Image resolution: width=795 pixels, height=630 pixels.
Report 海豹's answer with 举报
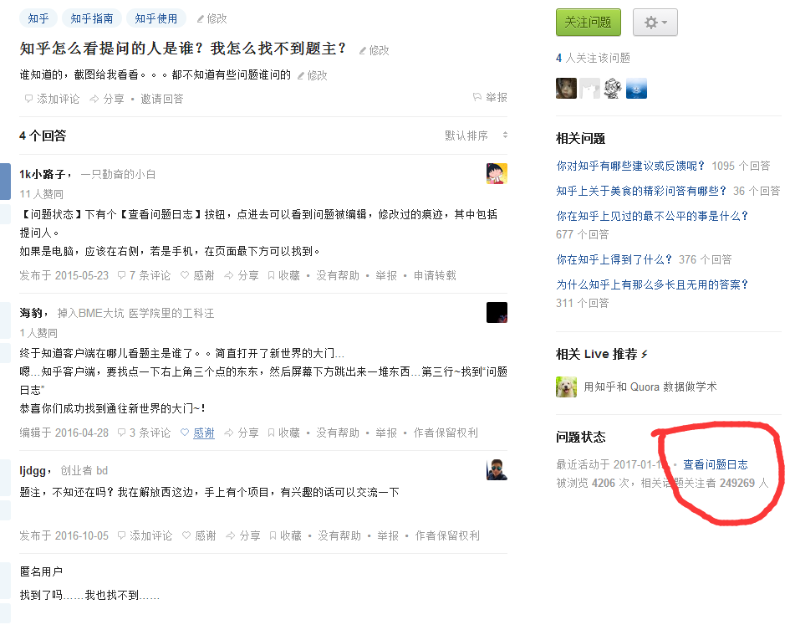pyautogui.click(x=386, y=433)
